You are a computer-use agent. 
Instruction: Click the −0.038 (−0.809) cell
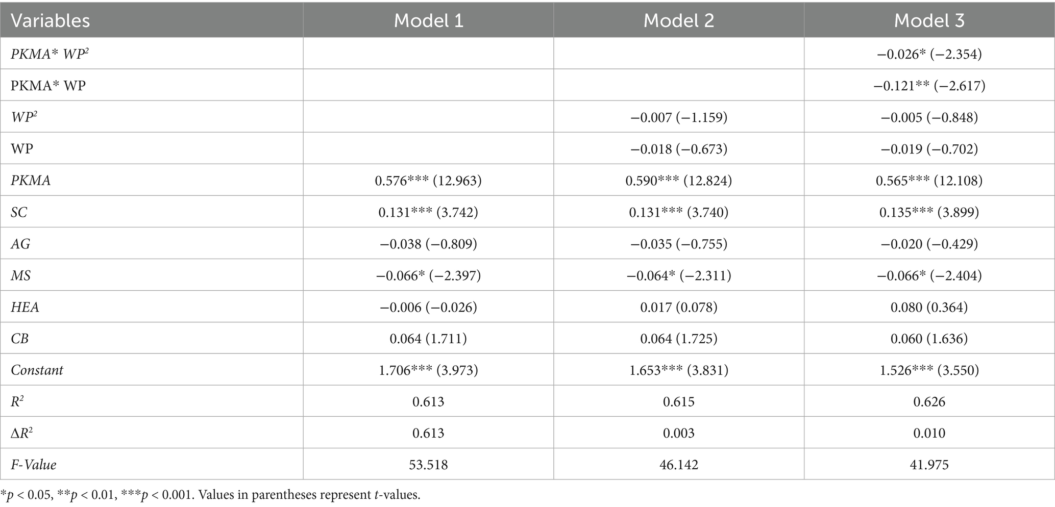(x=428, y=244)
